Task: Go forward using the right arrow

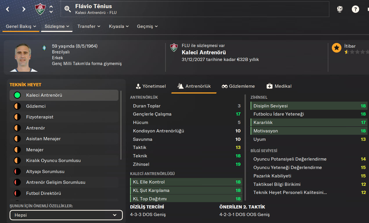Action: coord(24,9)
